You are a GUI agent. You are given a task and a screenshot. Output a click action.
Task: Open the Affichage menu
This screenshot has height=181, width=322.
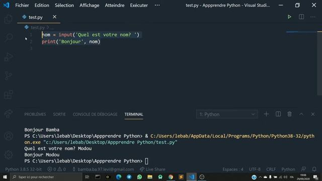pyautogui.click(x=90, y=6)
